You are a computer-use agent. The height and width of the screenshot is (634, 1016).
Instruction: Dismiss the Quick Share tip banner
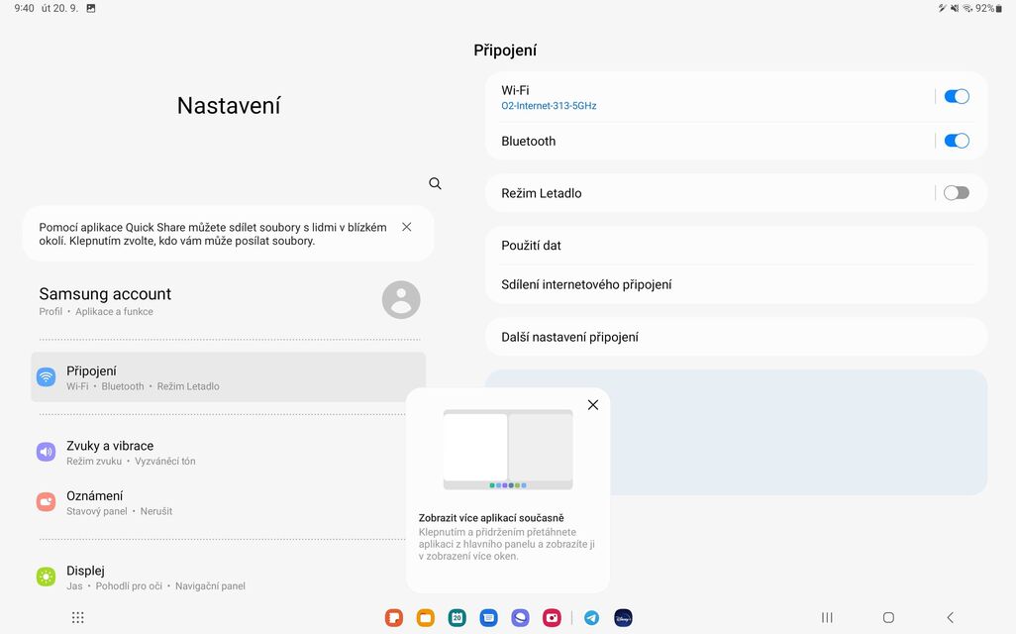tap(407, 227)
